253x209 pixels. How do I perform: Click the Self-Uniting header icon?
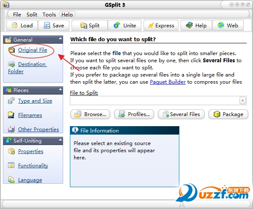pyautogui.click(x=8, y=140)
